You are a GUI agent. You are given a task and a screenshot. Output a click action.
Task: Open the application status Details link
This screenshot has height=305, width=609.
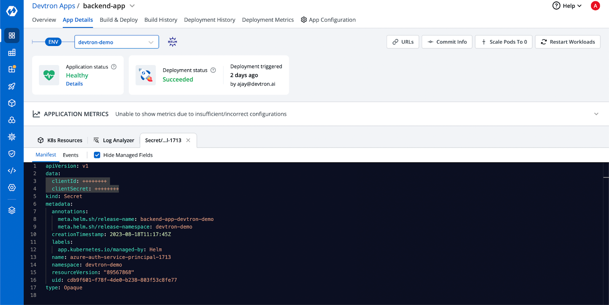(x=74, y=84)
